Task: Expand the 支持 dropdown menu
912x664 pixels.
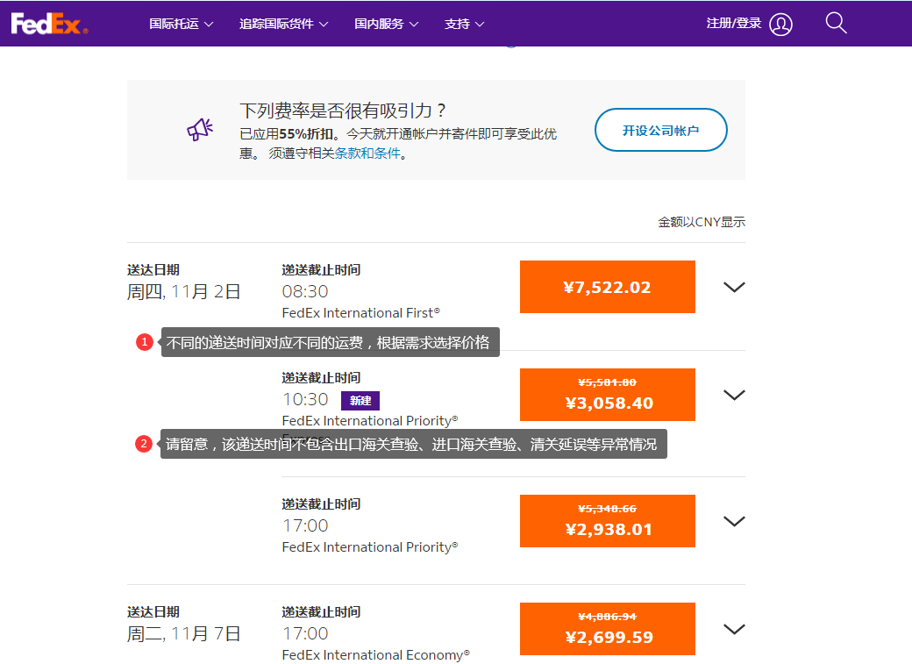Action: pos(464,25)
